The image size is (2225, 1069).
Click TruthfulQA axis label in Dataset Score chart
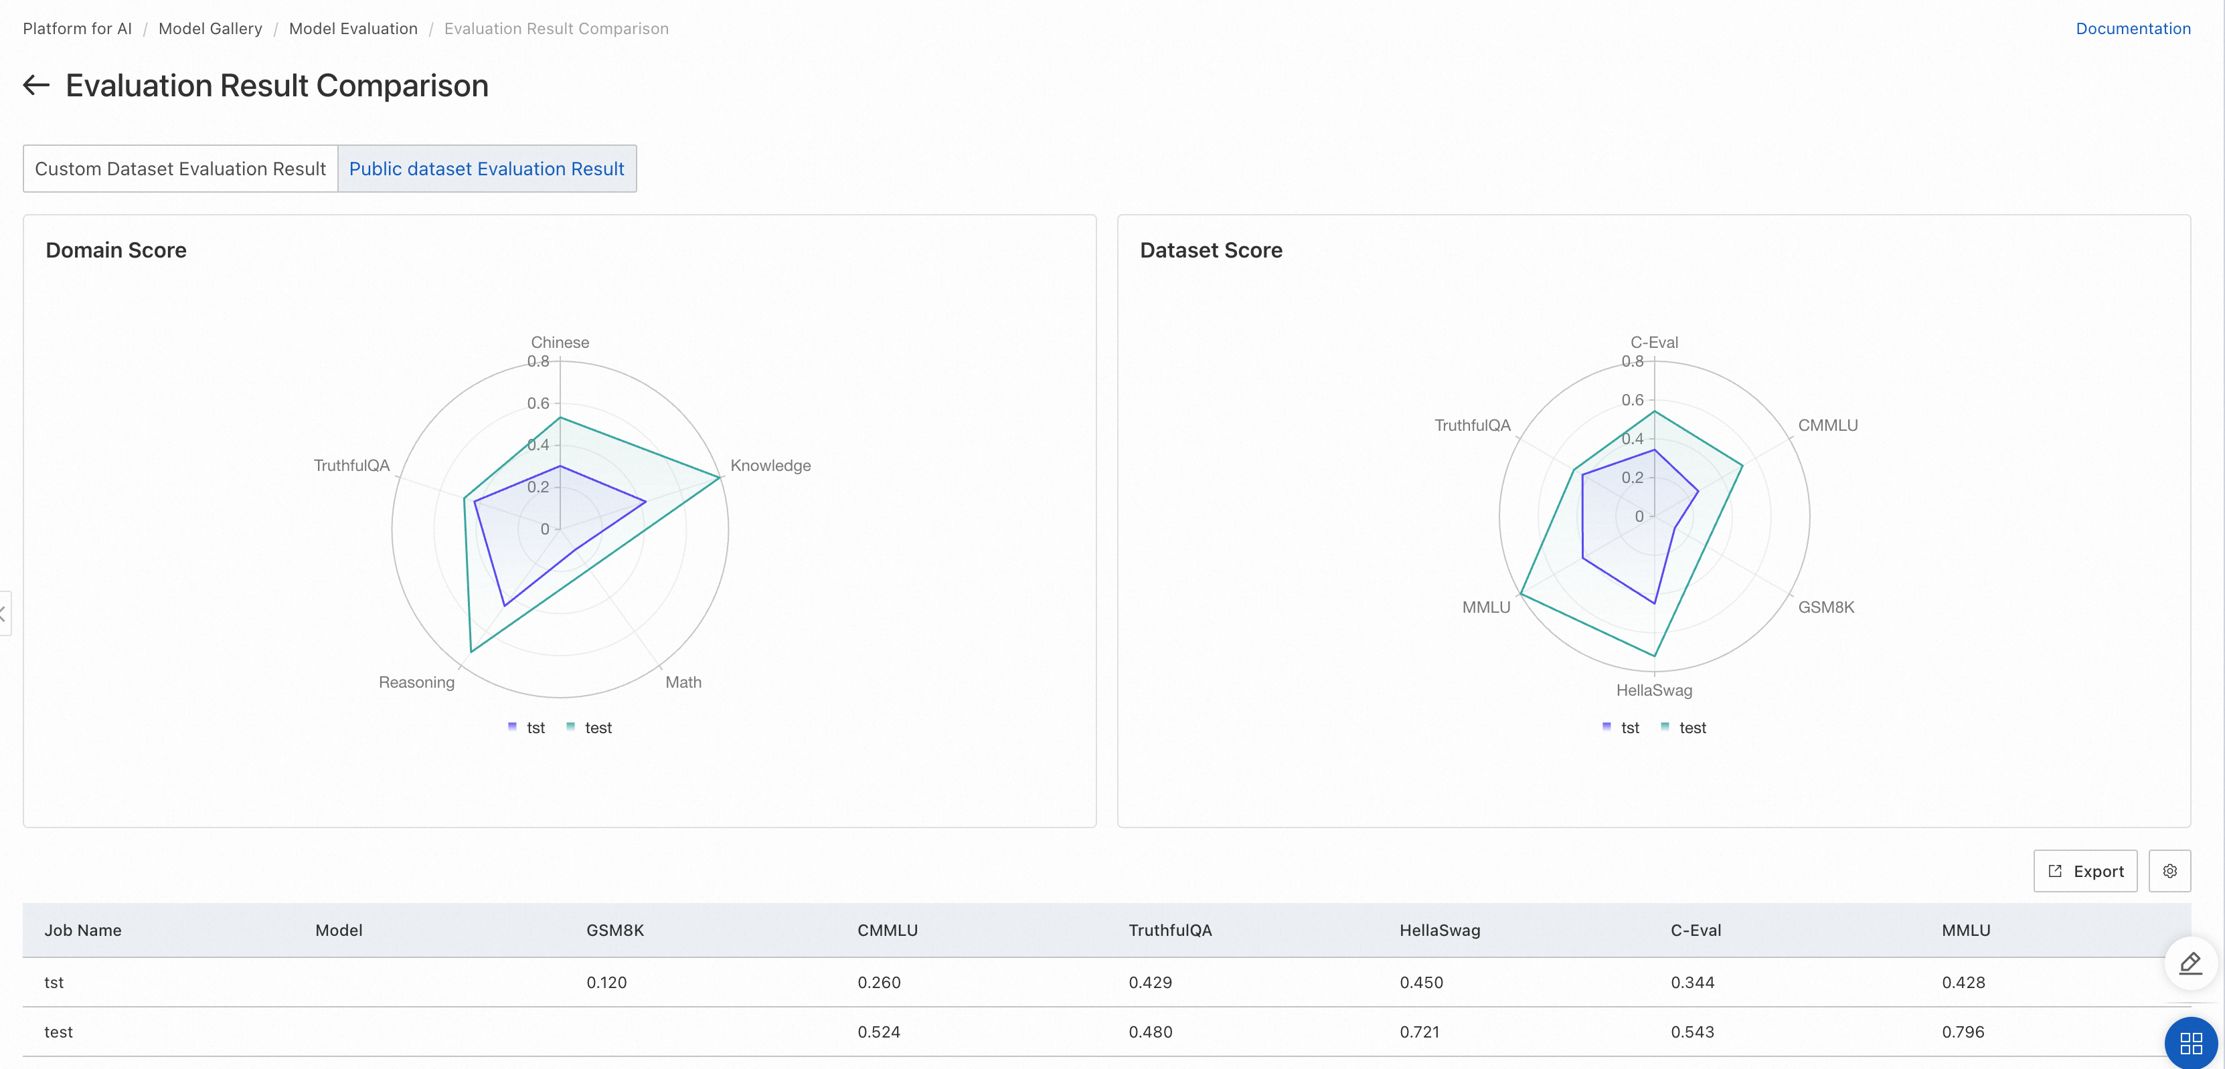pyautogui.click(x=1472, y=425)
